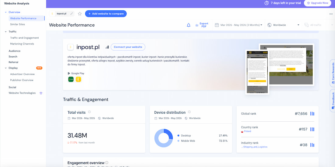Image resolution: width=335 pixels, height=167 pixels.
Task: Click the Device distribution info icon
Action: coord(189,112)
